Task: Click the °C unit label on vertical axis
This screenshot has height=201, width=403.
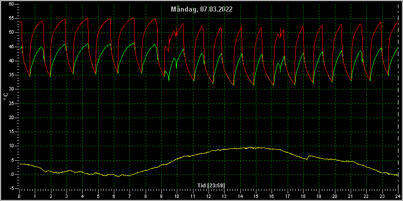Action: tap(6, 96)
